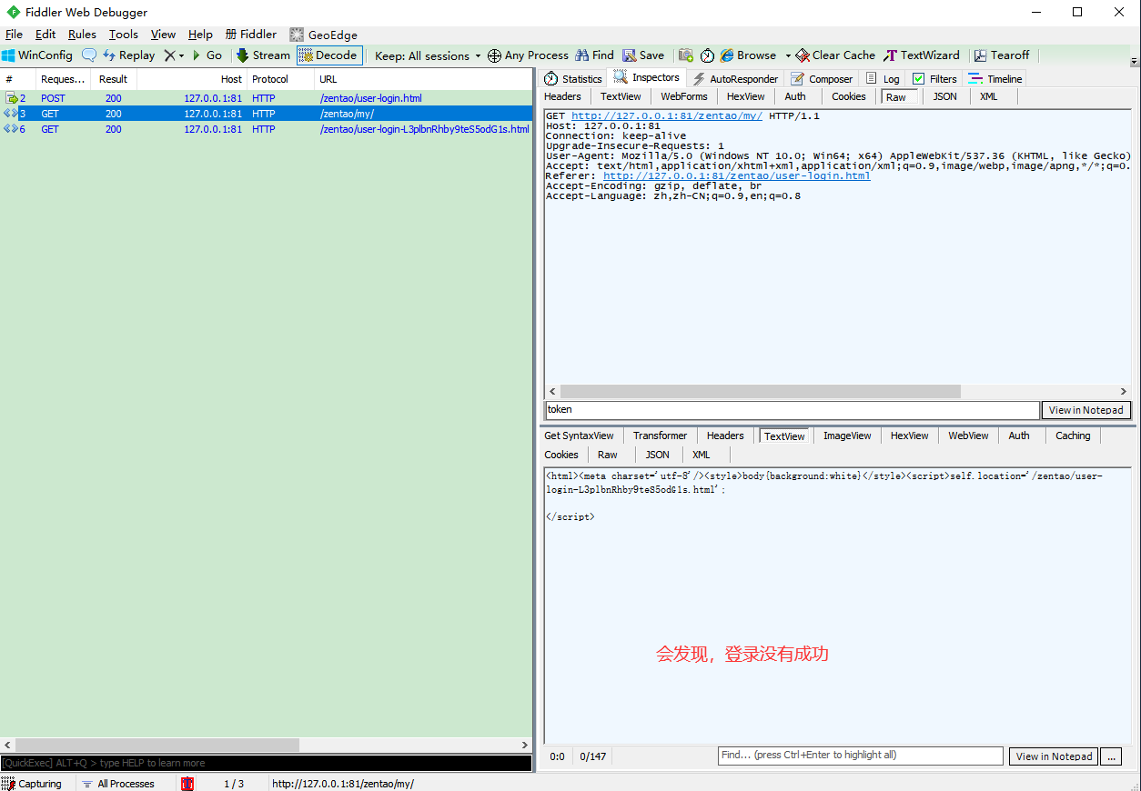
Task: Open the response ImageView tab
Action: coord(847,436)
